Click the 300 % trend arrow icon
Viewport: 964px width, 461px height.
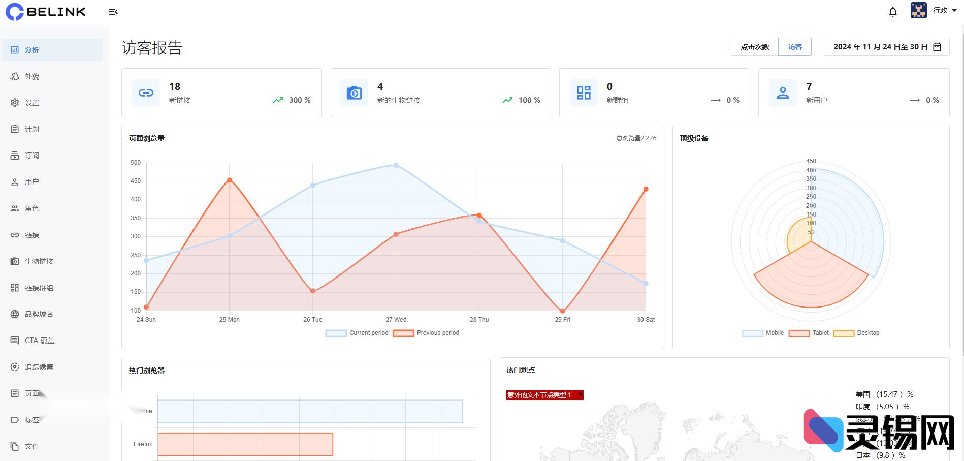click(x=278, y=100)
